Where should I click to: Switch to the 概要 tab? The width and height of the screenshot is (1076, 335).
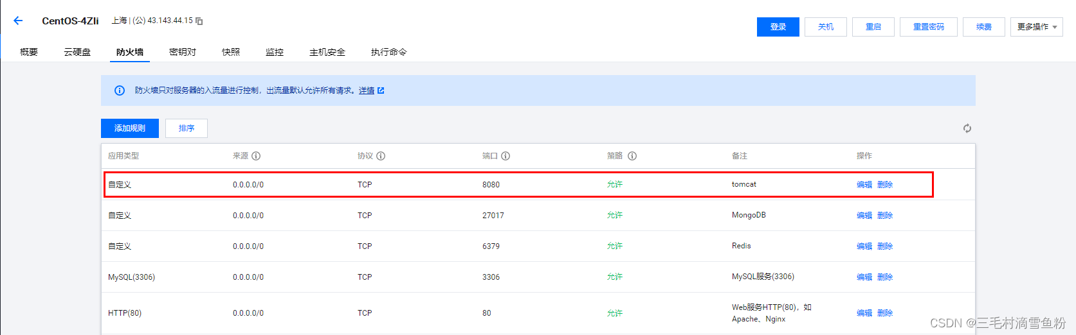point(29,52)
